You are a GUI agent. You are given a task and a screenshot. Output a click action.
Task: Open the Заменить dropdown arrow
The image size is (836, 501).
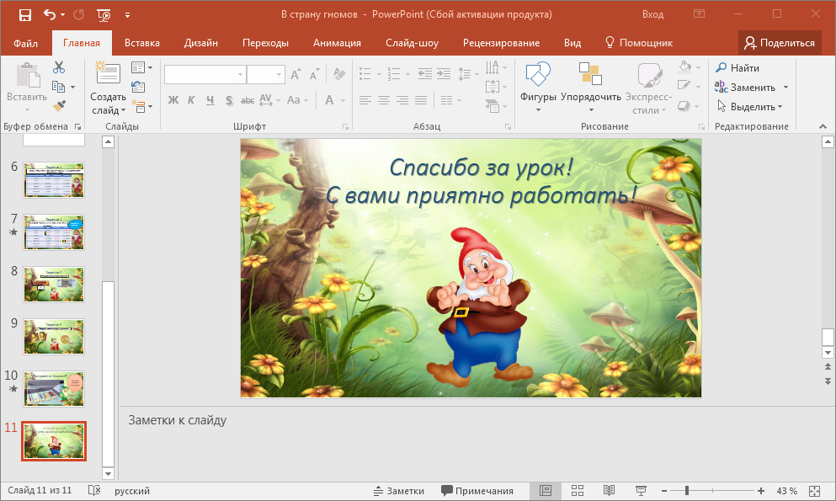(785, 88)
